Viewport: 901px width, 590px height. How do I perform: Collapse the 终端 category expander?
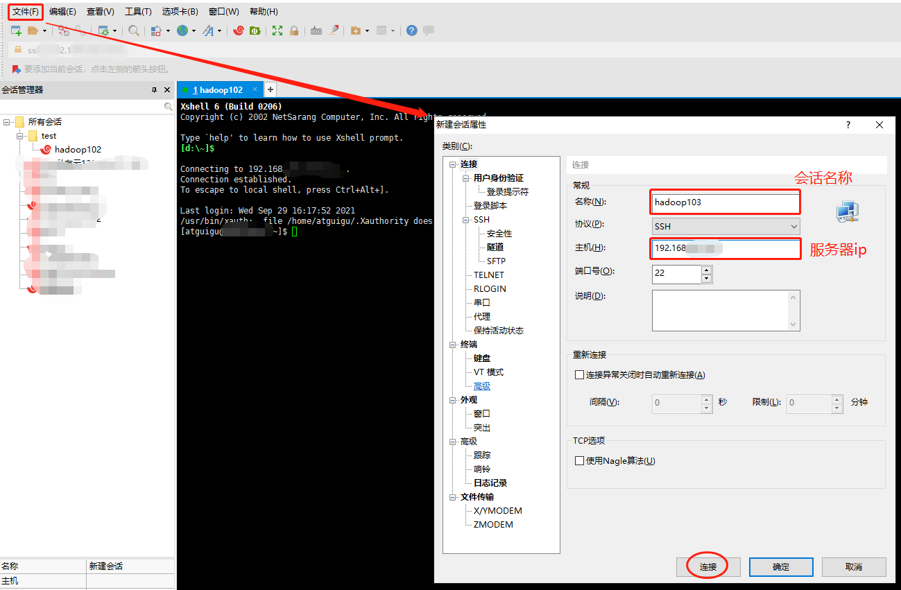(x=453, y=345)
